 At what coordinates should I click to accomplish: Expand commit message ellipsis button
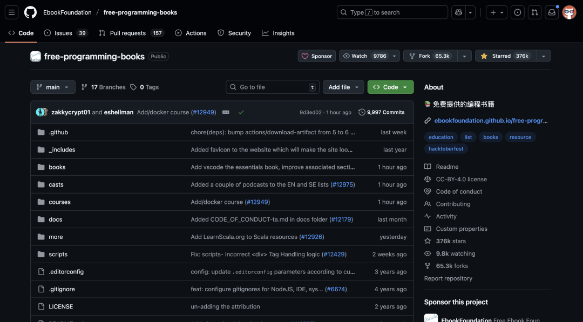[226, 112]
